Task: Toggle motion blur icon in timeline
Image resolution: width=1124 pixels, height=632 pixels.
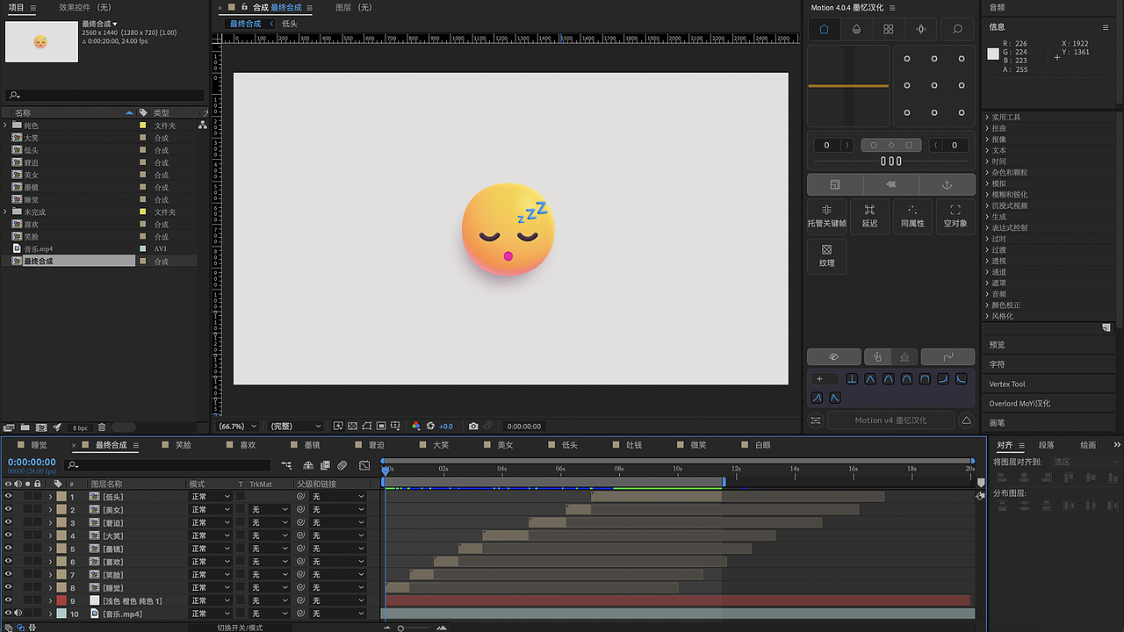Action: click(x=342, y=465)
